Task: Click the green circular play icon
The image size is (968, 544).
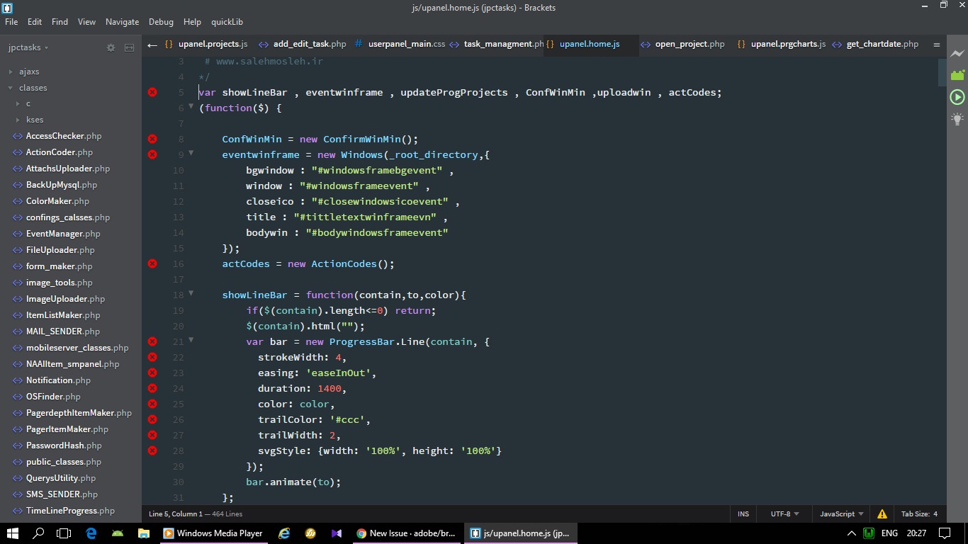Action: pos(957,97)
